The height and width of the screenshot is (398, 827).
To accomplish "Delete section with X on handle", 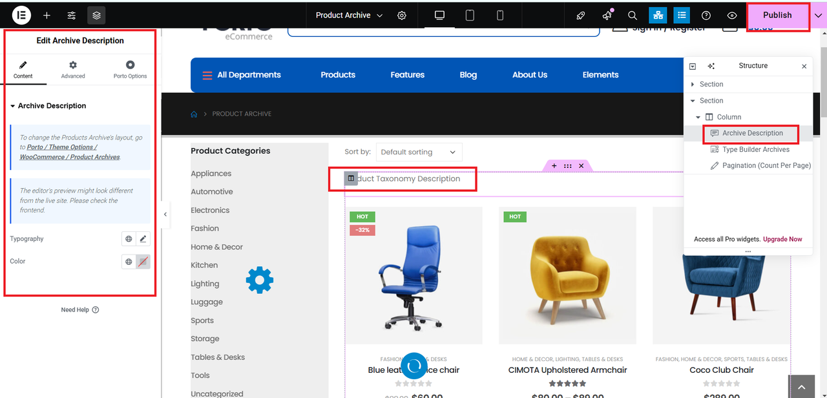I will [x=581, y=166].
